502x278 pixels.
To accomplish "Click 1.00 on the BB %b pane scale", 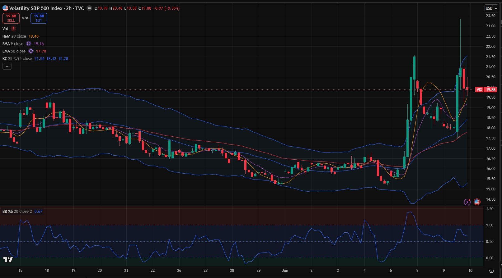I will pyautogui.click(x=490, y=225).
